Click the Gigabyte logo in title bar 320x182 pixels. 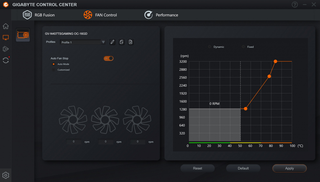click(x=6, y=4)
